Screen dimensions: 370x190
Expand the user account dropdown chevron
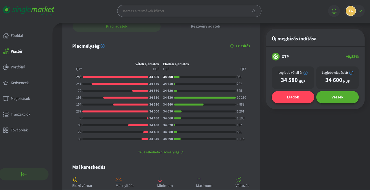360,11
